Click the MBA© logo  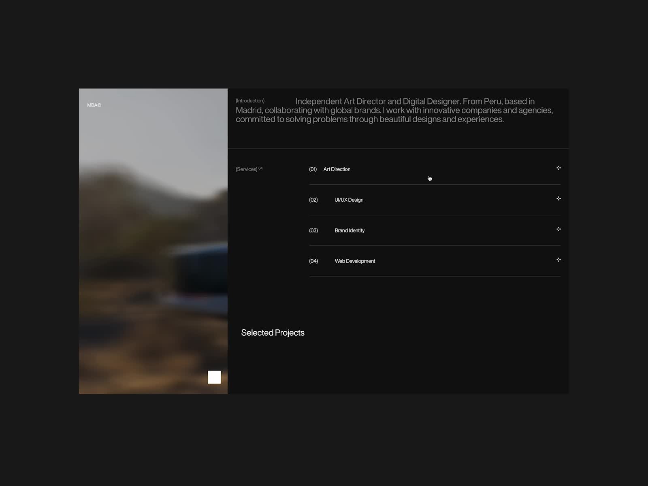94,105
